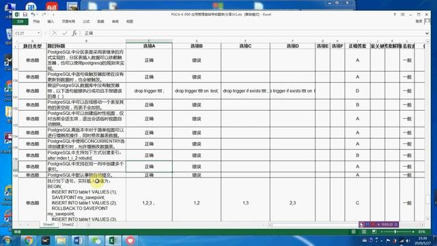This screenshot has height=246, width=437.
Task: Open Microsoft Word from the taskbar
Action: [x=79, y=241]
